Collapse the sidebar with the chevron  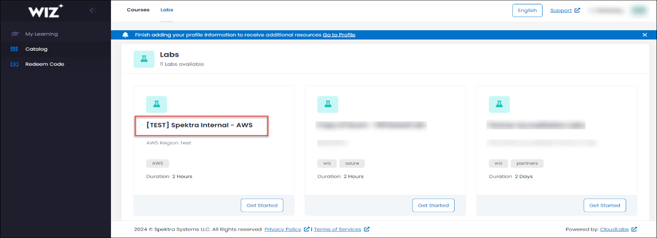[x=92, y=10]
